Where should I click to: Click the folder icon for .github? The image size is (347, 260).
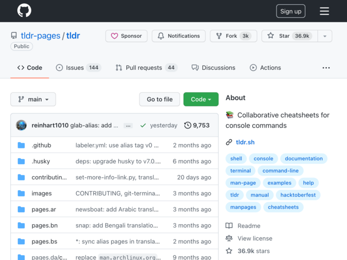(x=21, y=145)
